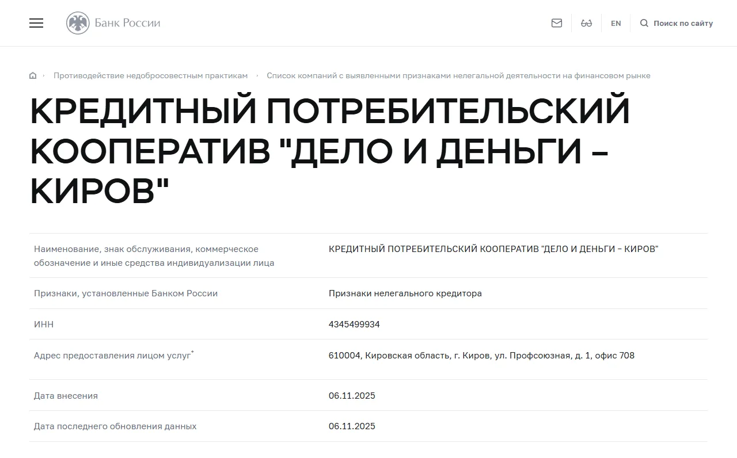The height and width of the screenshot is (458, 737).
Task: Open 'Поиск по сайту' search
Action: coord(683,23)
